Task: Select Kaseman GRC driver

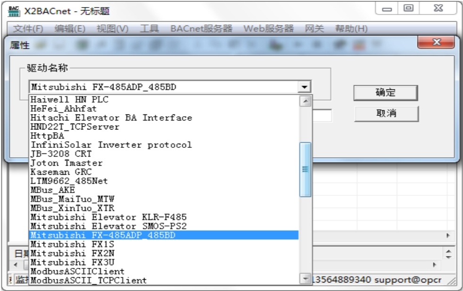Action: (164, 172)
